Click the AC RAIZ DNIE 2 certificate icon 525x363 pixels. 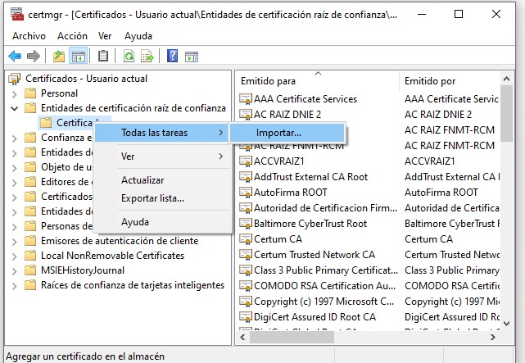pos(246,115)
